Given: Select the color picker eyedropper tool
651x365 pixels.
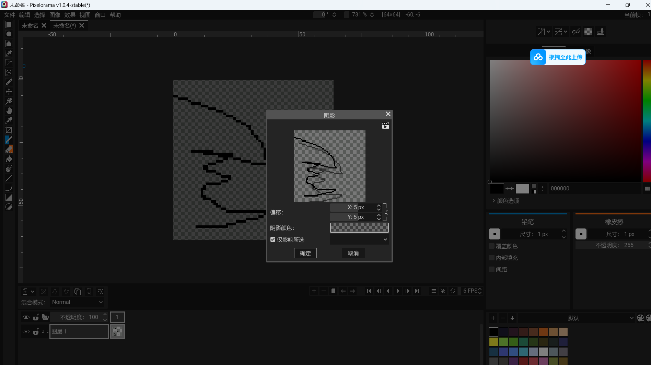Looking at the screenshot, I should pyautogui.click(x=9, y=120).
